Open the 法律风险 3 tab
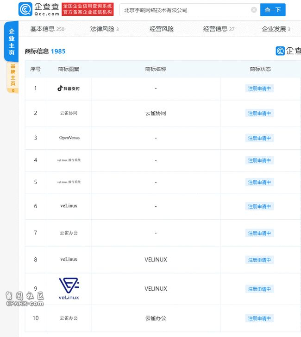Viewport: 301px width, 337px height. click(104, 29)
